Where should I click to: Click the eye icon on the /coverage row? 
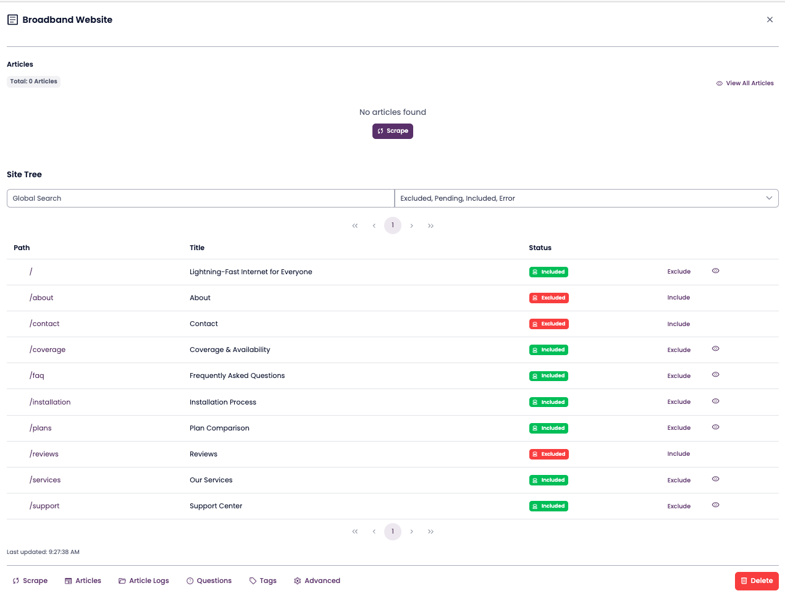[715, 349]
